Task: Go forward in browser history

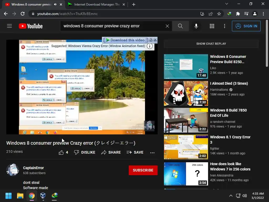Action: coord(14,14)
